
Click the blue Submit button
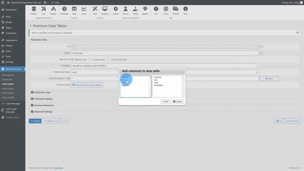pyautogui.click(x=35, y=121)
